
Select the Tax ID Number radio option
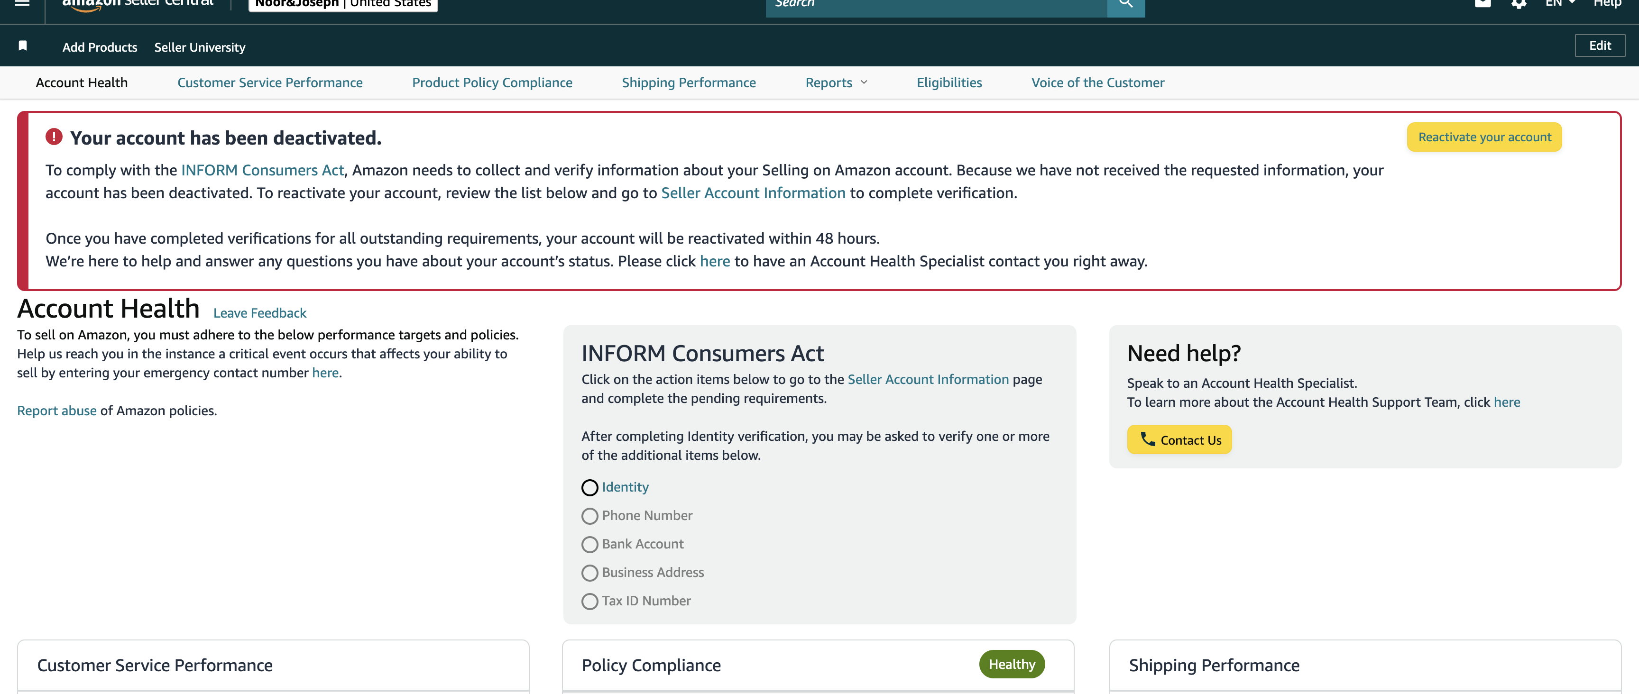coord(590,601)
